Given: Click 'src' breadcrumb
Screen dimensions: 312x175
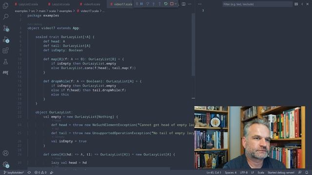Looking at the screenshot, I should click(33, 11).
